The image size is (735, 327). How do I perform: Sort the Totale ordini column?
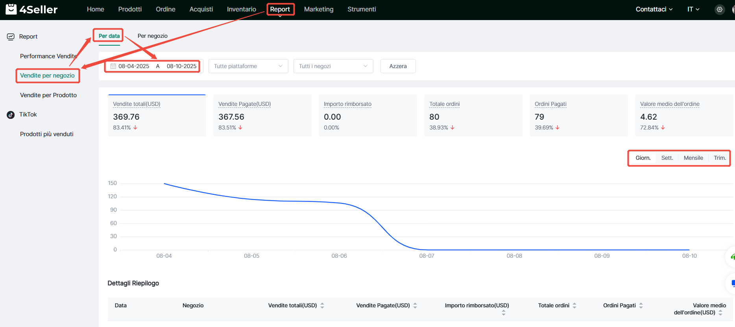pos(574,305)
